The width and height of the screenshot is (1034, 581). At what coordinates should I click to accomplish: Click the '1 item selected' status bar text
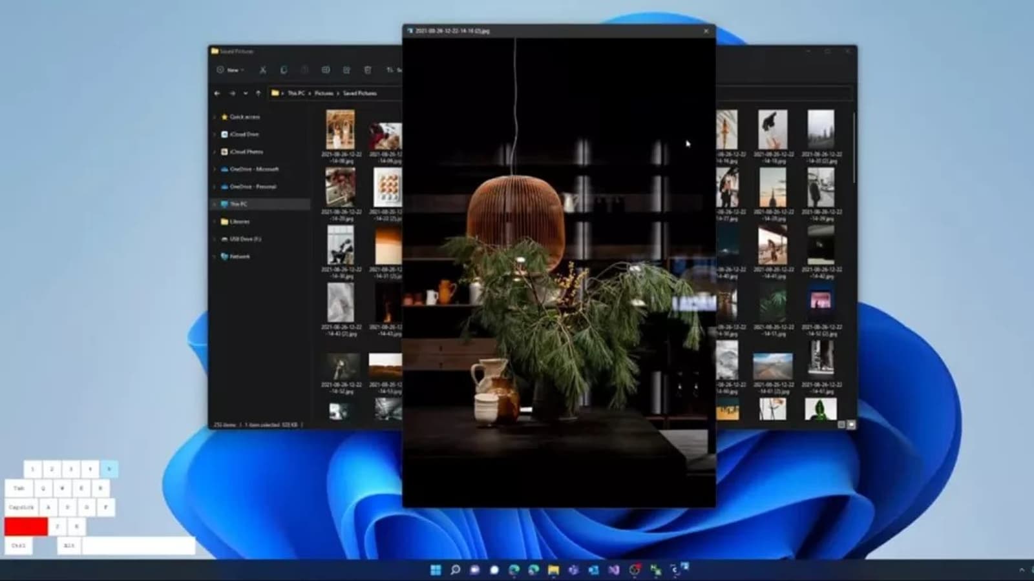point(262,425)
